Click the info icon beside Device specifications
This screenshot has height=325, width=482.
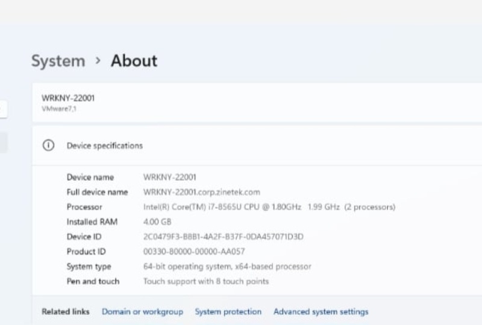[48, 145]
